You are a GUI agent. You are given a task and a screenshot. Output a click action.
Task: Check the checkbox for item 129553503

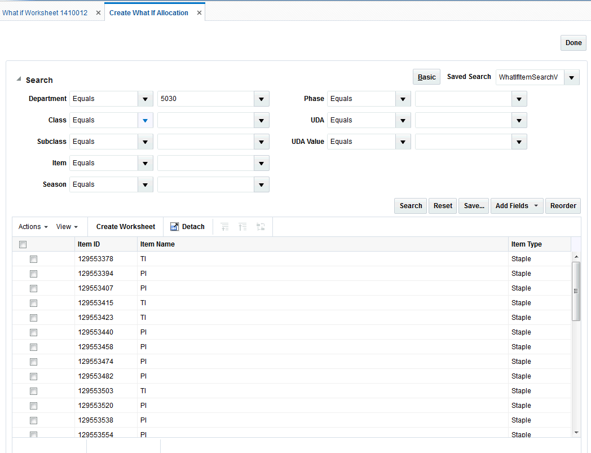[33, 390]
